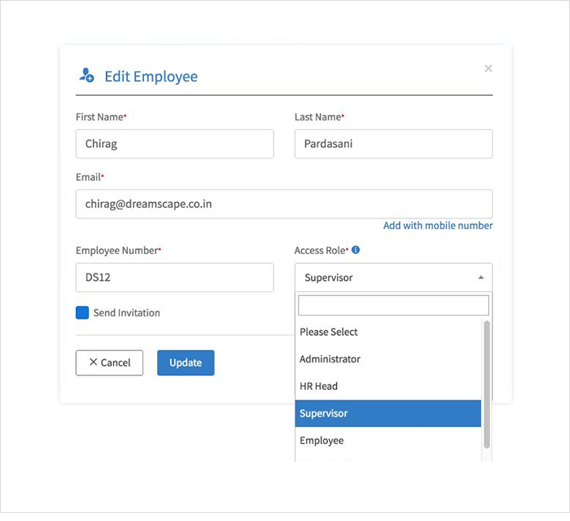The width and height of the screenshot is (570, 521).
Task: Toggle the Send Invitation checkbox
Action: pyautogui.click(x=82, y=312)
